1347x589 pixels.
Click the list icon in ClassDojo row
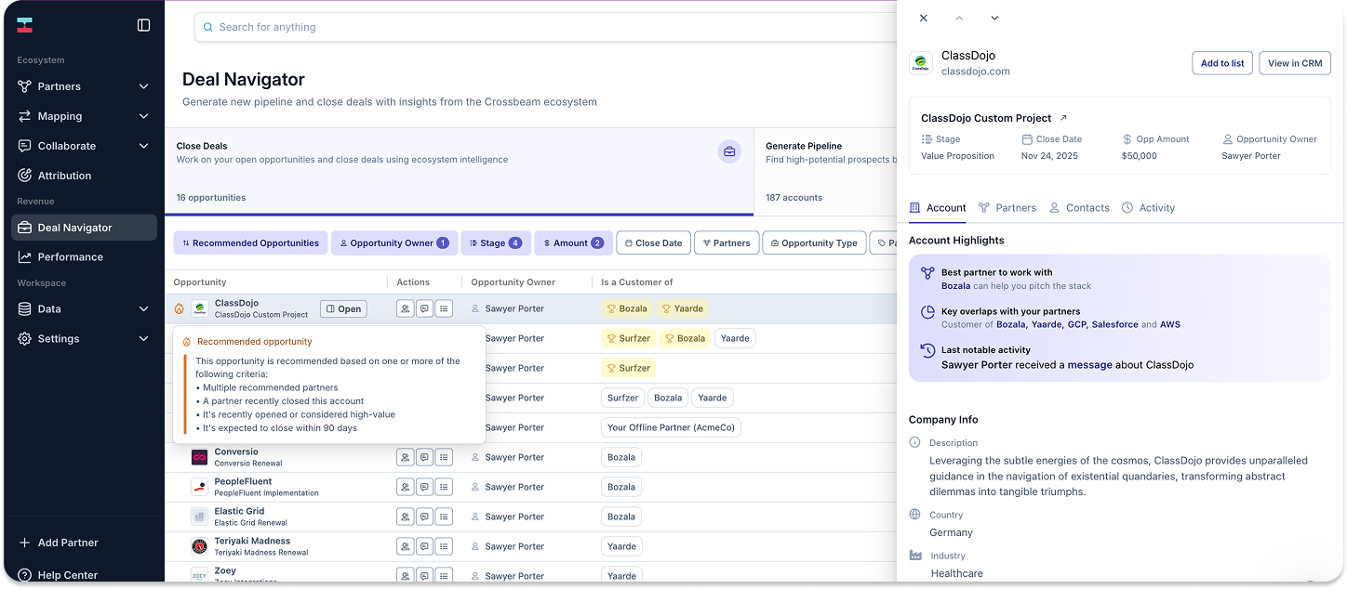[444, 308]
